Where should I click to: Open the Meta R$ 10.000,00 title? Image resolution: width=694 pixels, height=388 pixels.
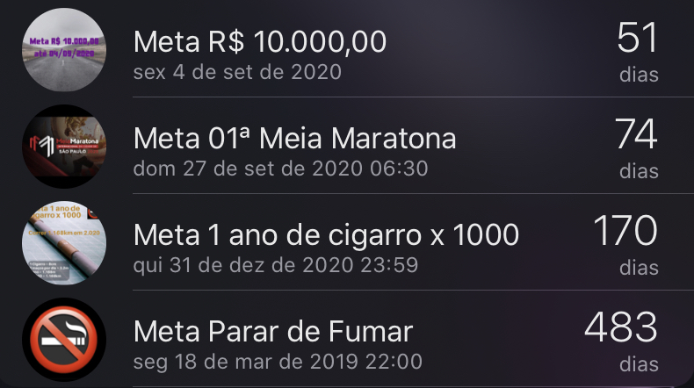click(260, 41)
